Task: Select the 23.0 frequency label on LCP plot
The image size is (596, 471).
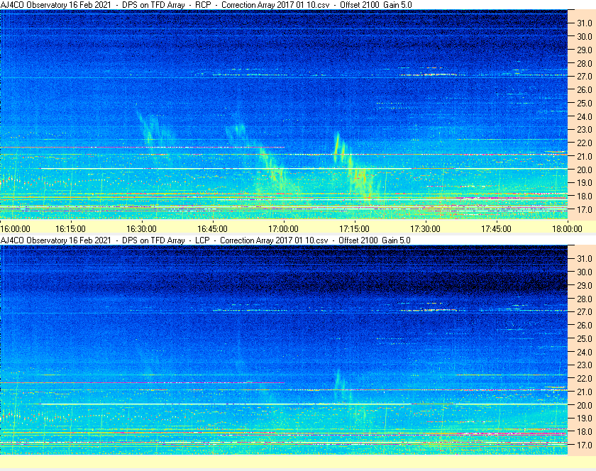Action: 585,365
